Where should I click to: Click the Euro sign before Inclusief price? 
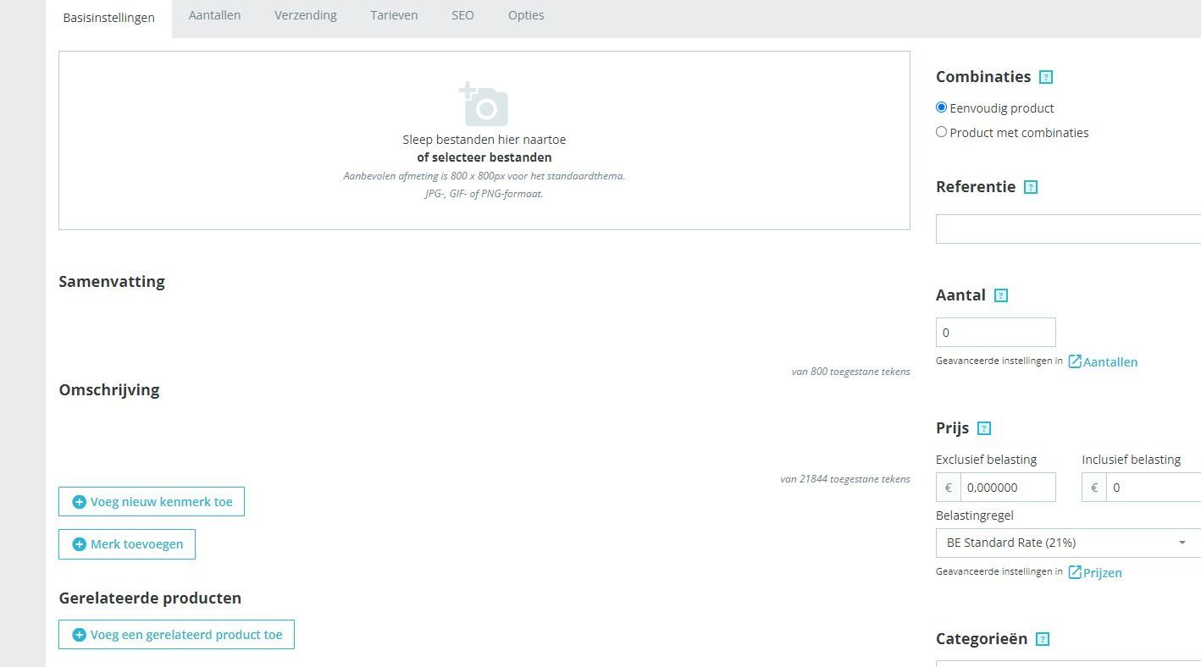tap(1094, 488)
